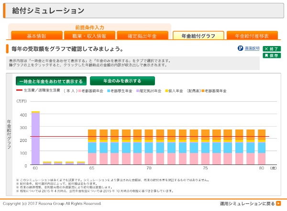287x211 pixels.
Task: Click the blue segment of the age 70 bar
Action: [x=149, y=147]
